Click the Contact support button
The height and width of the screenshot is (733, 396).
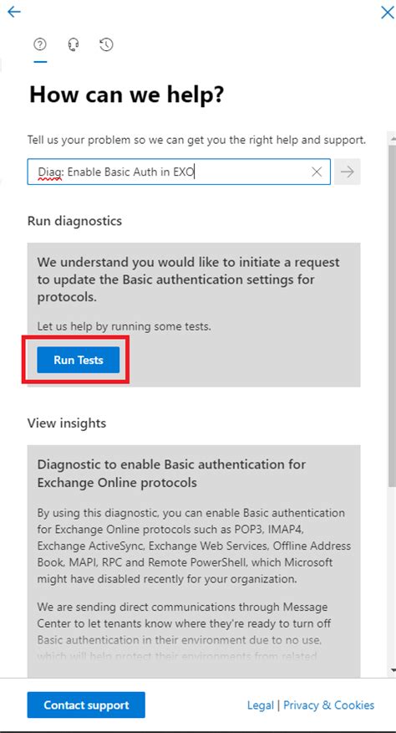click(x=86, y=705)
